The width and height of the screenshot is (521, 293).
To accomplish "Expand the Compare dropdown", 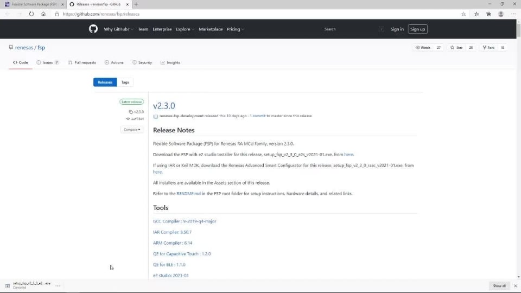I will click(x=131, y=130).
